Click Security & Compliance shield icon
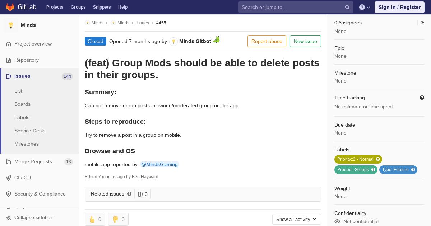The width and height of the screenshot is (431, 226). [x=9, y=194]
